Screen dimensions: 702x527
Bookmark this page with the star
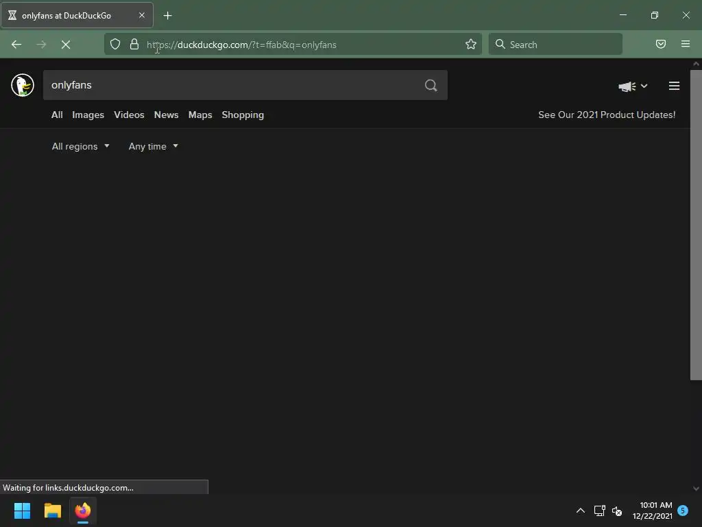pos(470,45)
